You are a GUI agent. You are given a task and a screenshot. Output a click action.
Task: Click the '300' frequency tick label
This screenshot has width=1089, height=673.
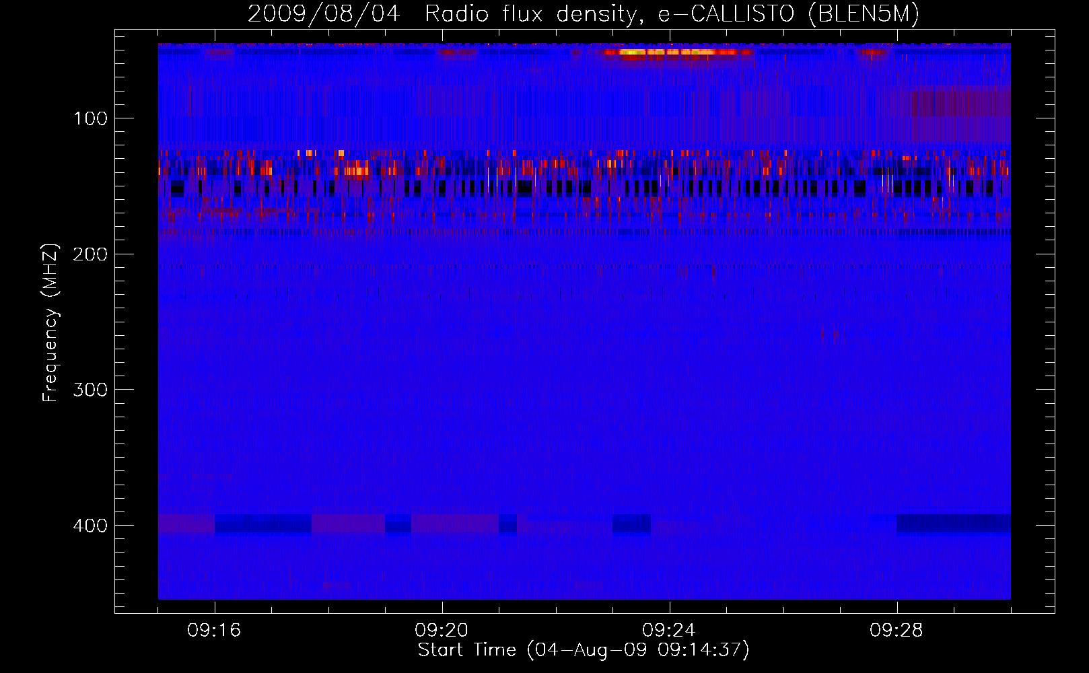[90, 390]
